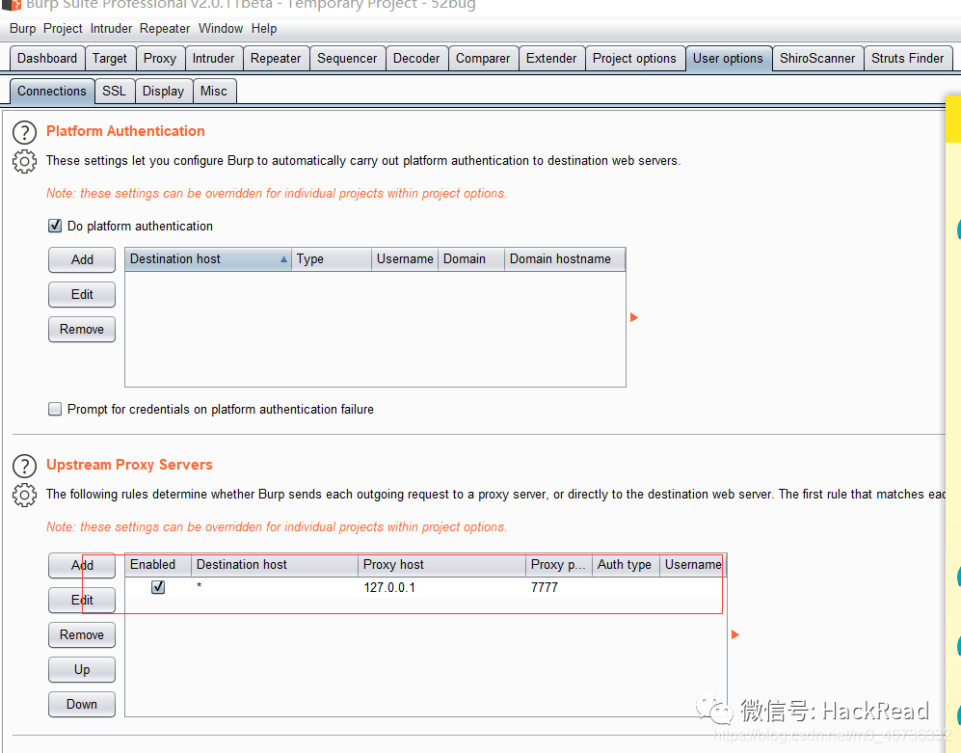This screenshot has height=753, width=961.
Task: Click the Domain column header
Action: point(470,258)
